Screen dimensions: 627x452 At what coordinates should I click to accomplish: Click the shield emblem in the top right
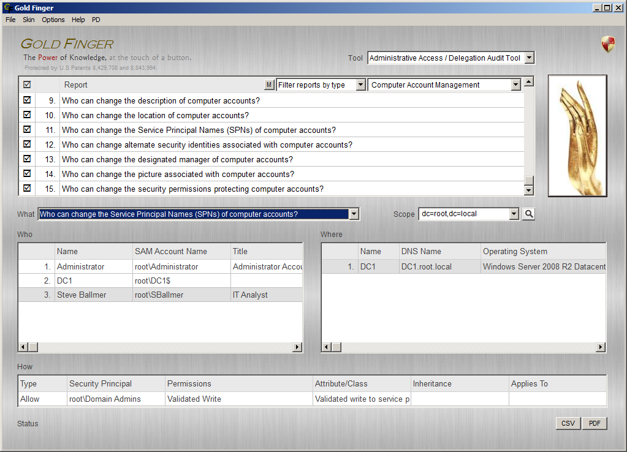point(607,44)
